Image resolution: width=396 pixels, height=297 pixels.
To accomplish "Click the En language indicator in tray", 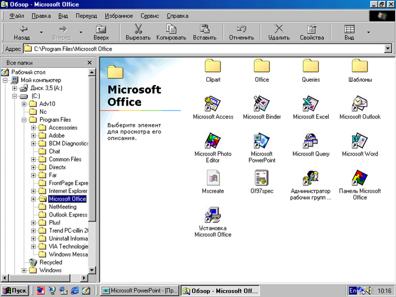I will (353, 291).
